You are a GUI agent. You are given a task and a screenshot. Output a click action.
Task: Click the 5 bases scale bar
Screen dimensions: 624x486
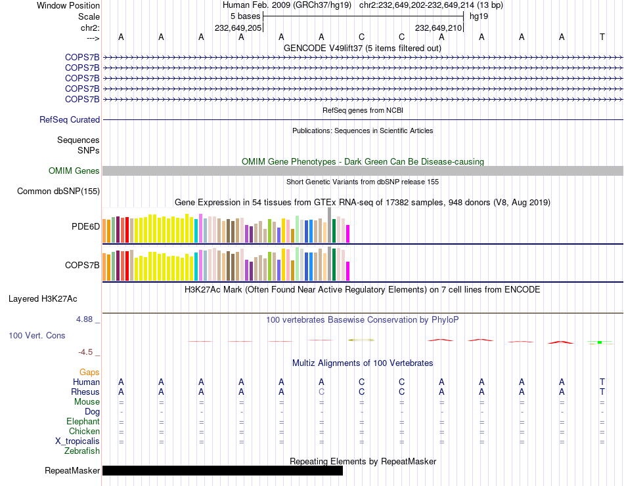pos(363,16)
